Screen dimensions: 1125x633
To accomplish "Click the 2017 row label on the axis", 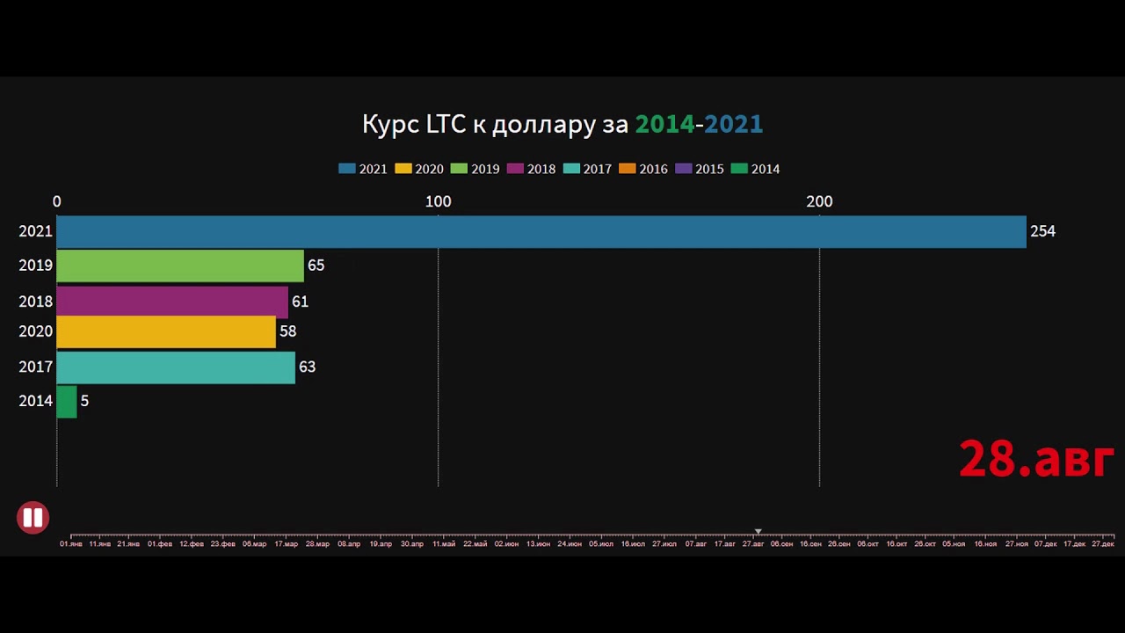I will (x=36, y=367).
